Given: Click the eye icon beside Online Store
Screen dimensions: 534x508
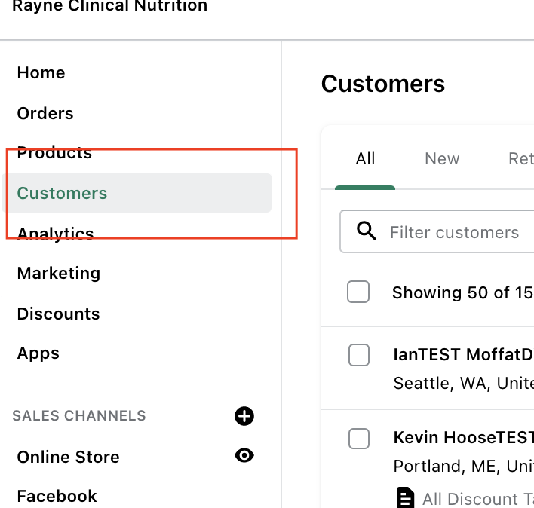Looking at the screenshot, I should [x=244, y=455].
